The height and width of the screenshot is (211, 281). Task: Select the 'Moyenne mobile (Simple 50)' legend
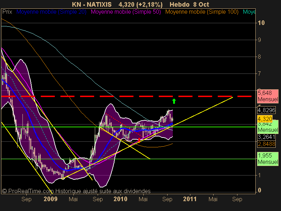126,12
